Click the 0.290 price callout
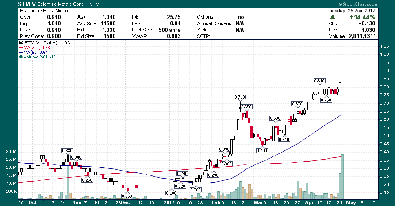The image size is (395, 206). coord(213,175)
